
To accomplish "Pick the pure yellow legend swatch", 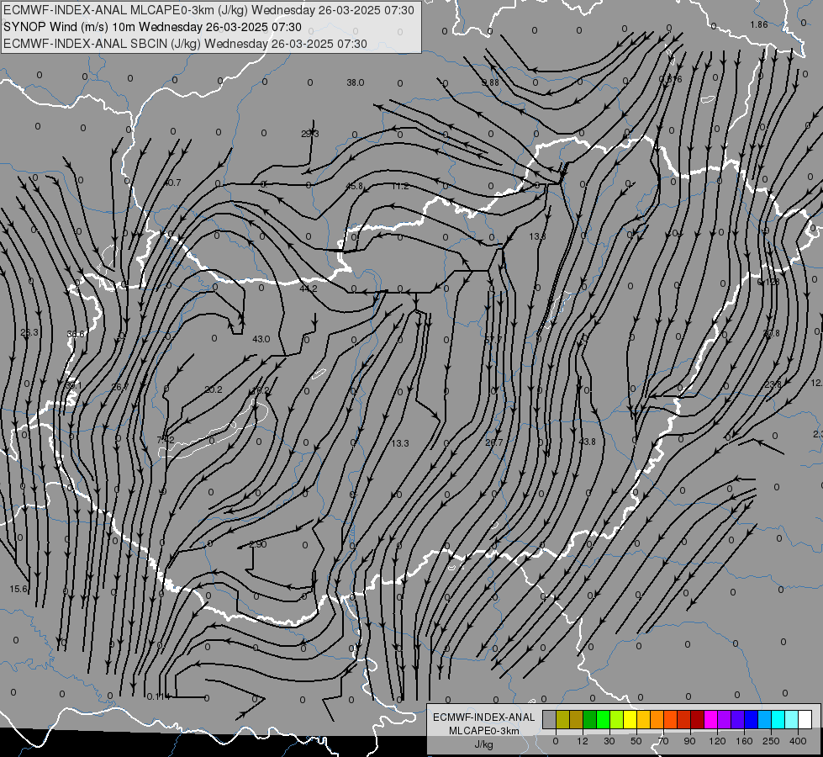I will click(630, 719).
